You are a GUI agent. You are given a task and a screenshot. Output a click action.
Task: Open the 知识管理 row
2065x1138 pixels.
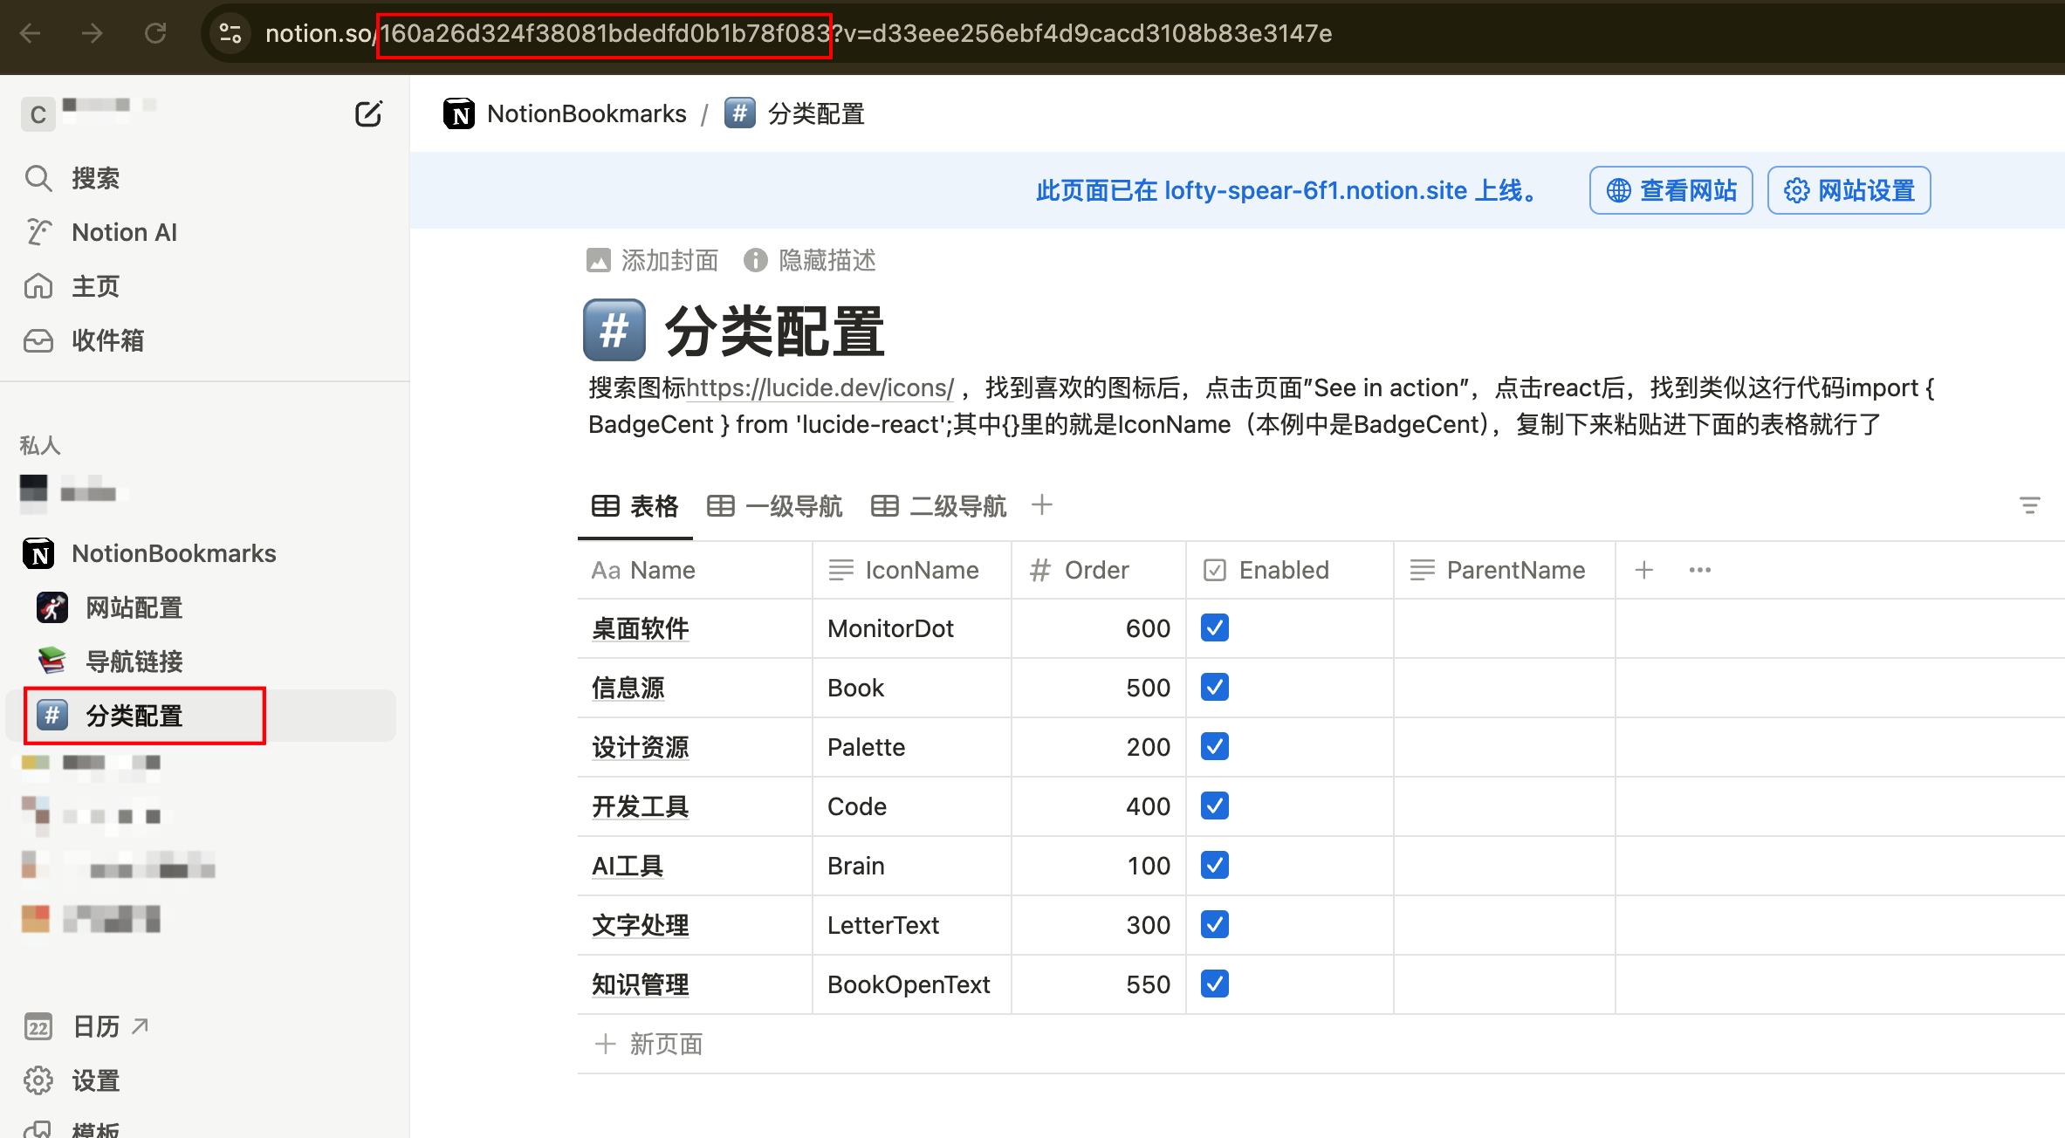click(x=641, y=984)
